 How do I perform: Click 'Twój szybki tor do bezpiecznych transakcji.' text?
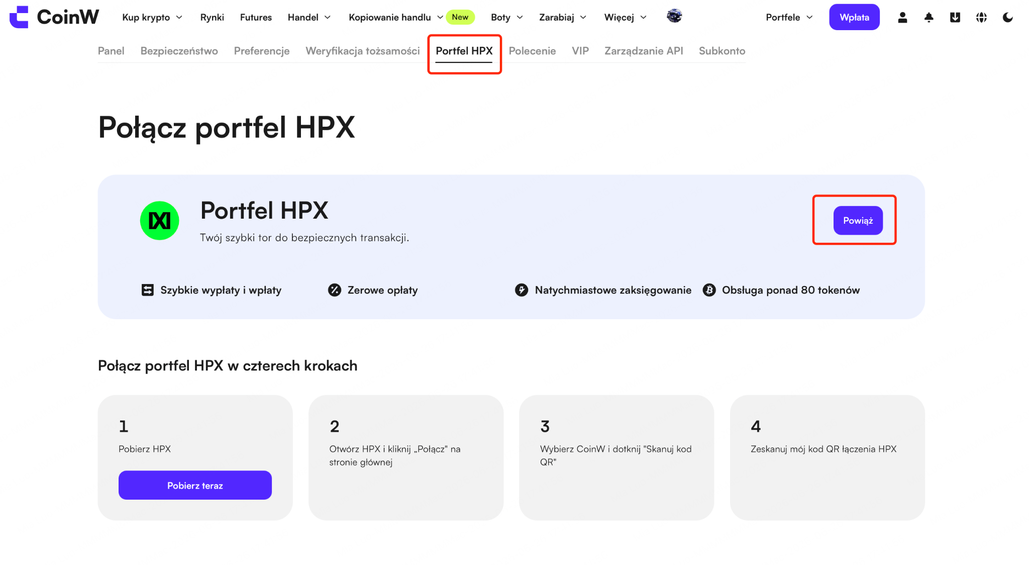304,238
